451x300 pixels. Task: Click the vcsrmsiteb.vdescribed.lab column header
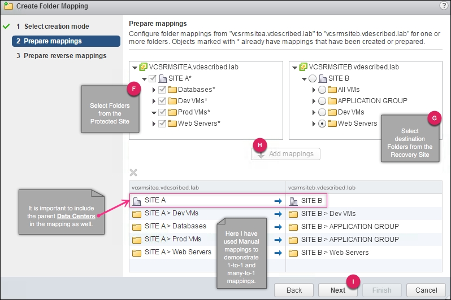364,187
